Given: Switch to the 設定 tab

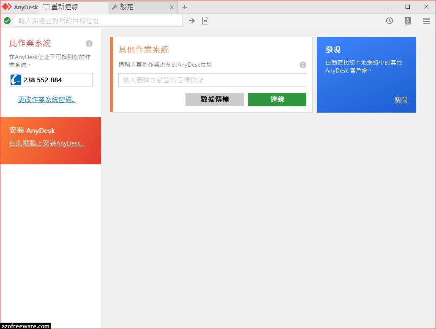Looking at the screenshot, I should tap(144, 7).
